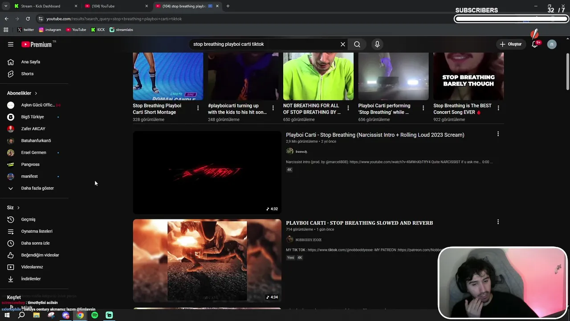Open the tab search dropdown arrow
This screenshot has width=570, height=321.
click(6, 6)
